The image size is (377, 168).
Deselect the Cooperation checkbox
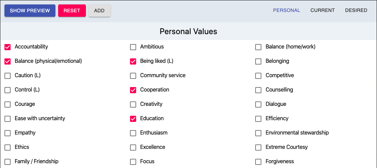tap(133, 90)
